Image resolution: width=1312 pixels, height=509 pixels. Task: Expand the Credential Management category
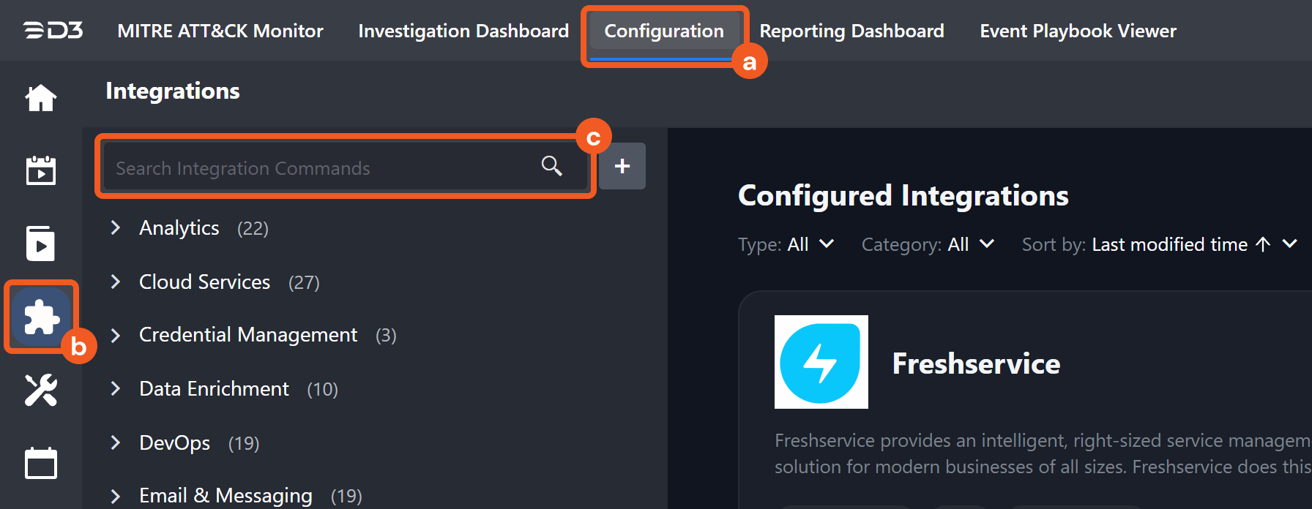pyautogui.click(x=116, y=336)
